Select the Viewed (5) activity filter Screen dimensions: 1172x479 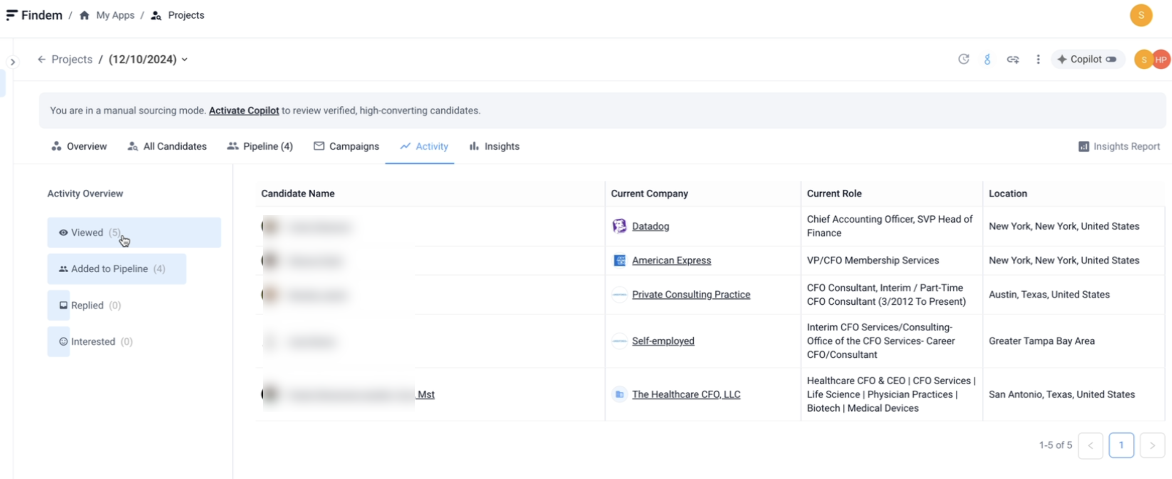coord(134,232)
